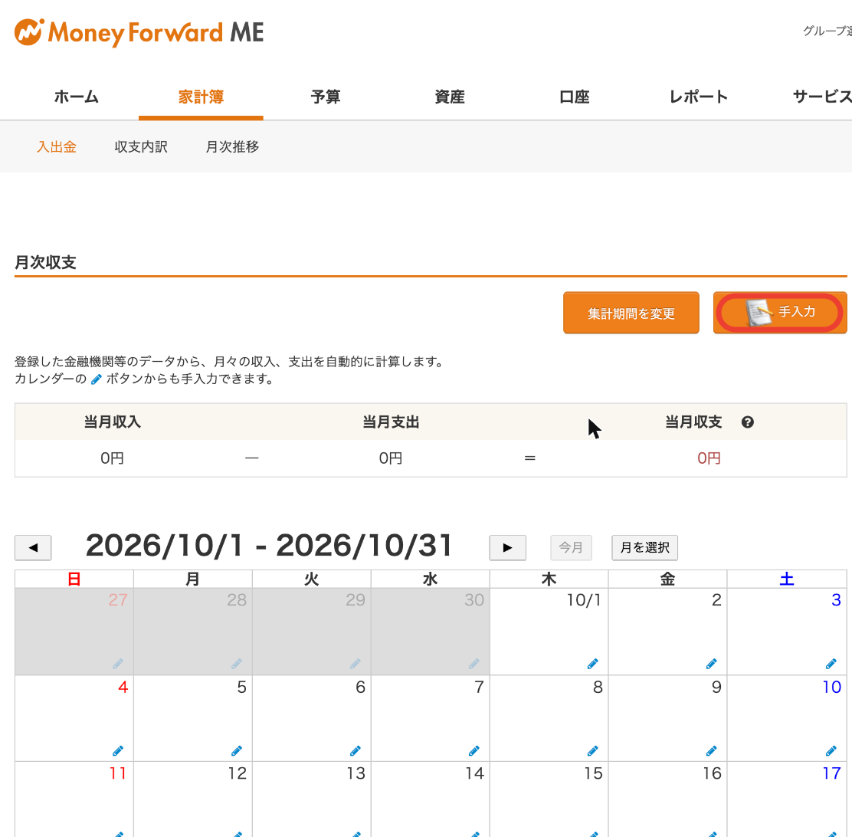Go to next month with right arrow
Screen dimensions: 852x837
507,547
